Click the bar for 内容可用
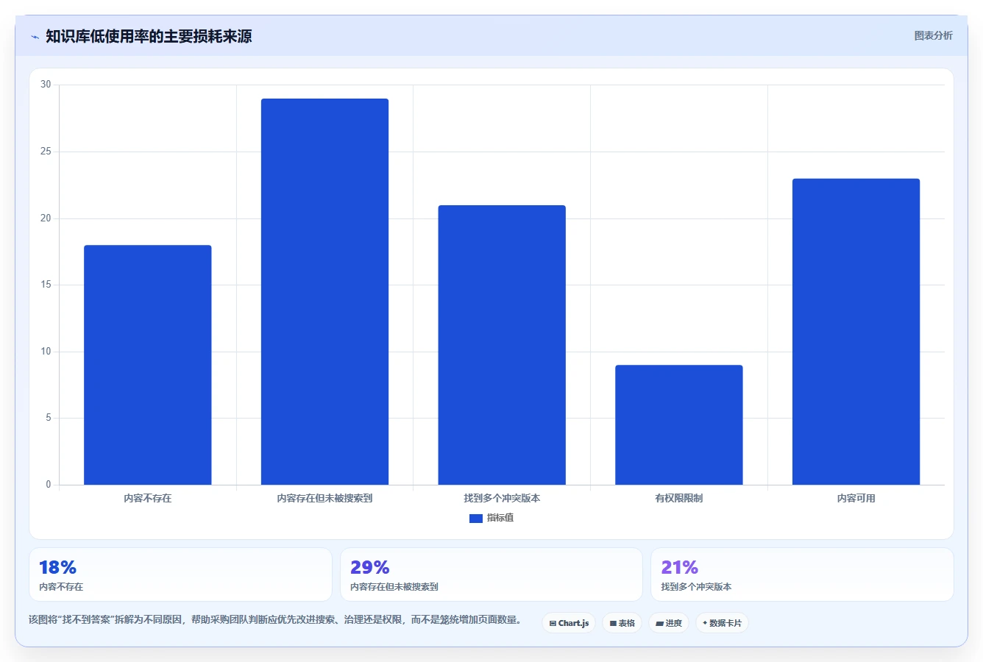983x662 pixels. coord(856,332)
